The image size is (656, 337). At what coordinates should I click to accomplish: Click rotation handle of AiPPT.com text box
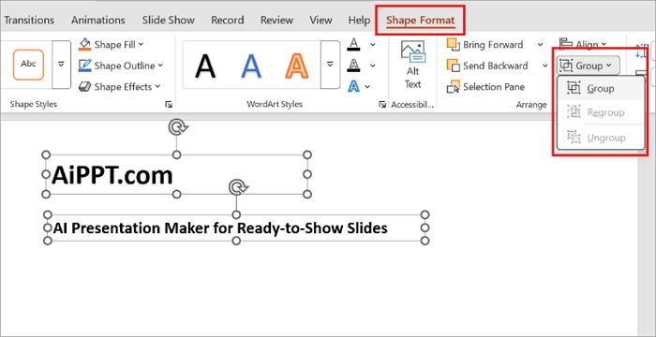[x=177, y=127]
